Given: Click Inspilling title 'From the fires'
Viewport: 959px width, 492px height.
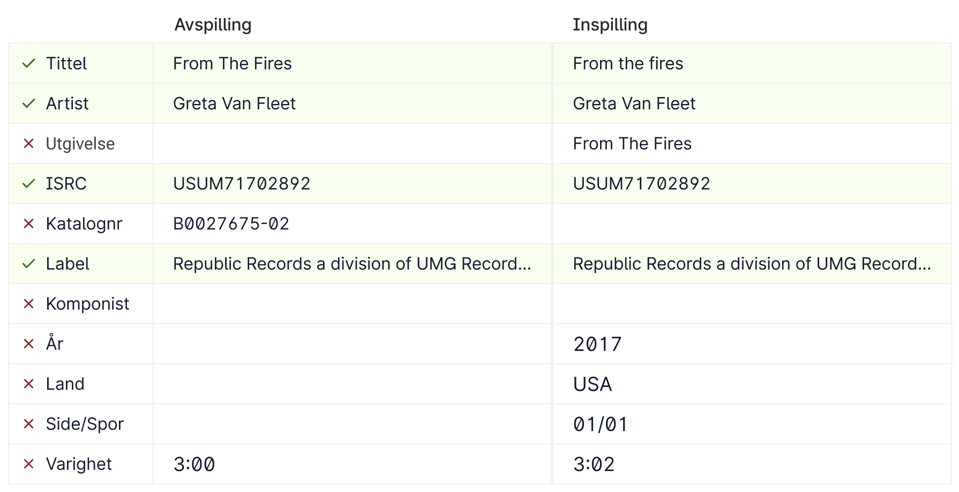Looking at the screenshot, I should (628, 63).
